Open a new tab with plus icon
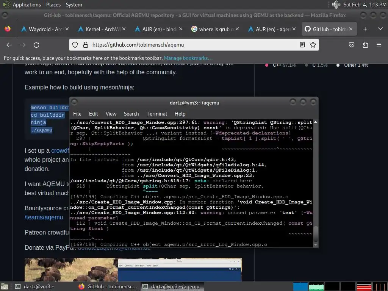The height and width of the screenshot is (291, 388). click(x=365, y=29)
